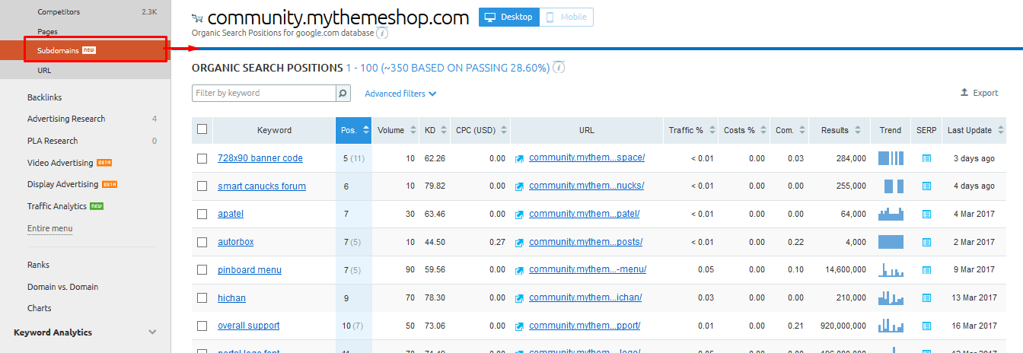The height and width of the screenshot is (353, 1023).
Task: Select the hichan row checkbox
Action: pyautogui.click(x=202, y=298)
